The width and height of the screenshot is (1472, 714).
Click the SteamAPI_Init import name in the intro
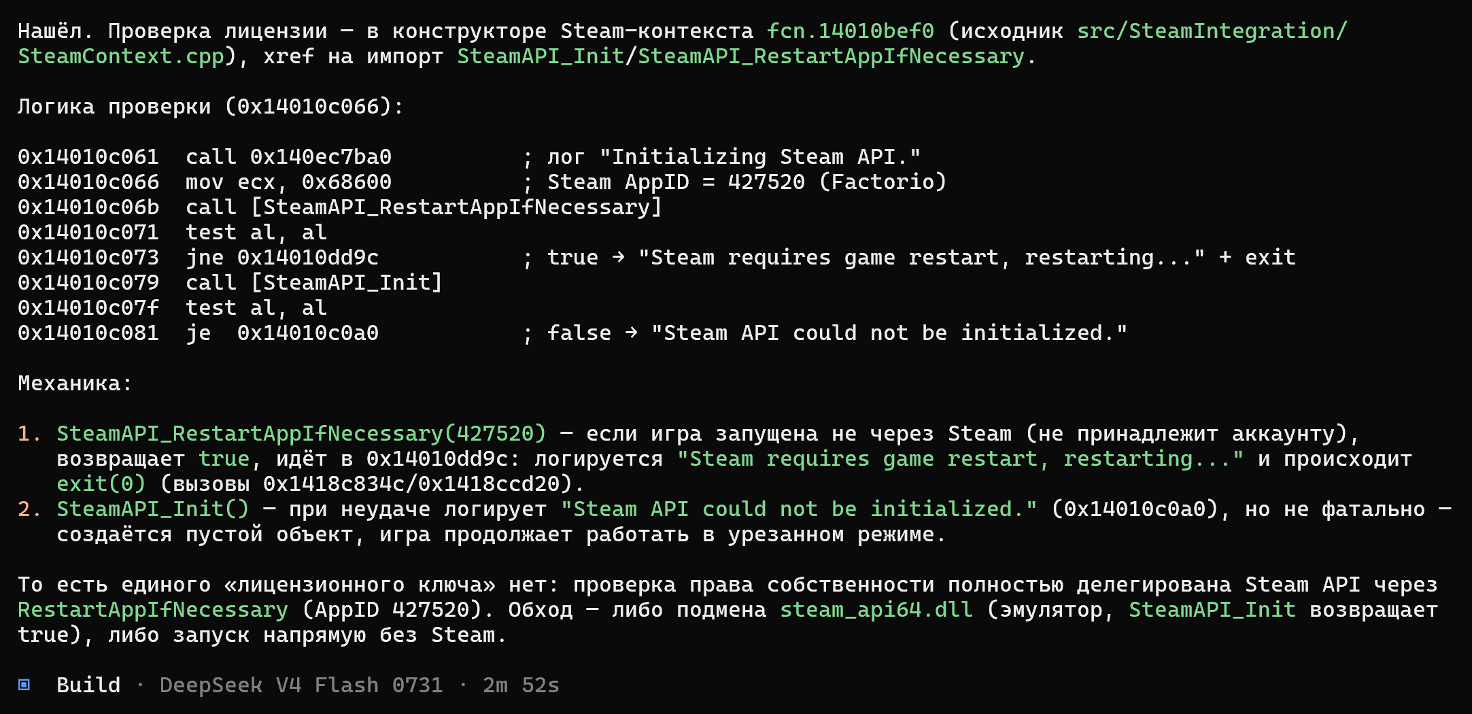click(x=541, y=56)
